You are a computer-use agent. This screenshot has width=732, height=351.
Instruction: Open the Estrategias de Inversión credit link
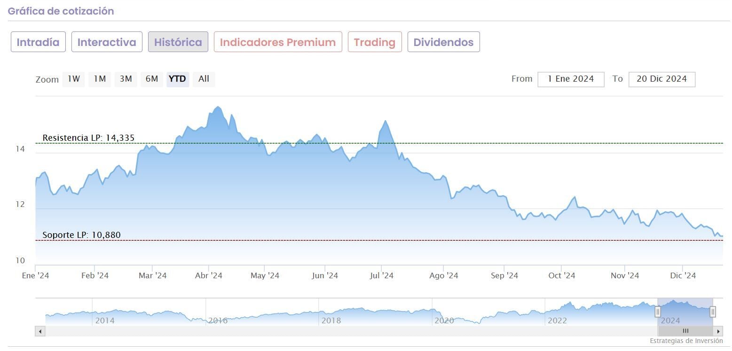coord(686,341)
